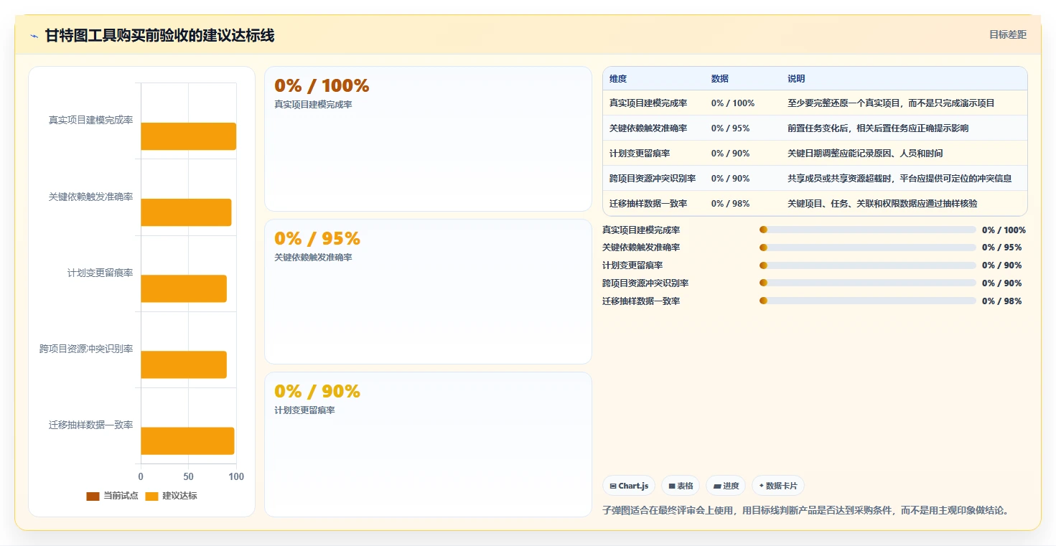Image resolution: width=1056 pixels, height=546 pixels.
Task: Click the title 甘特图工具购买前验收的建议达标线
Action: coord(159,36)
